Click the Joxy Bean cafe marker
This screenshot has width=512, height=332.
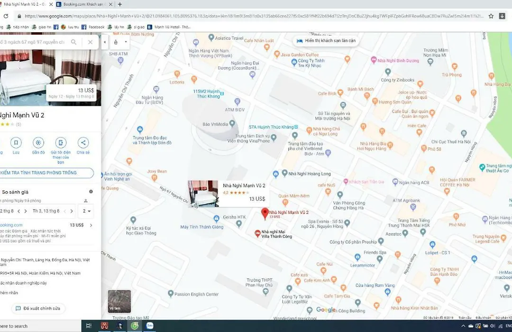154,178
